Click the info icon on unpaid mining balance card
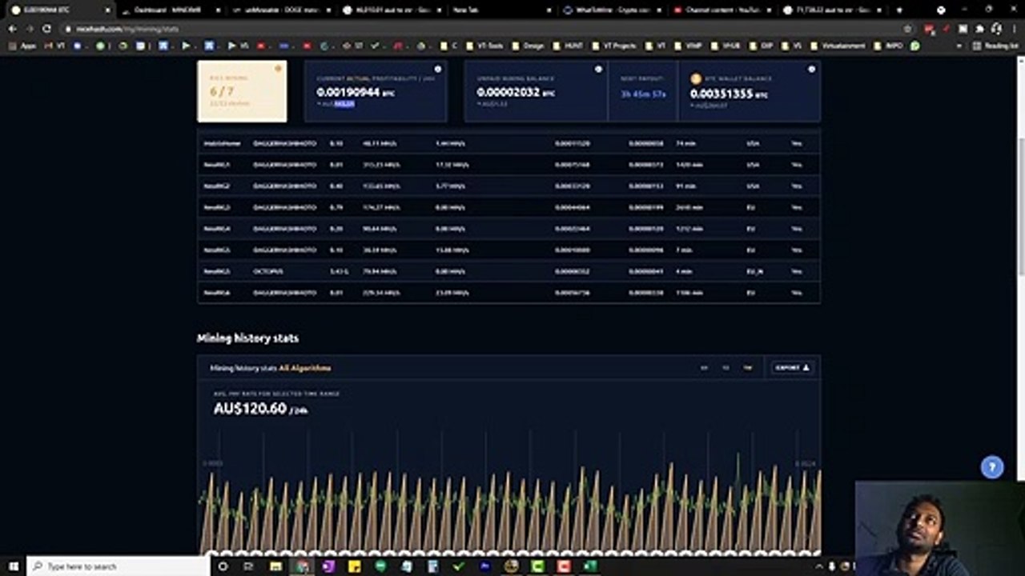Image resolution: width=1025 pixels, height=576 pixels. pyautogui.click(x=598, y=70)
